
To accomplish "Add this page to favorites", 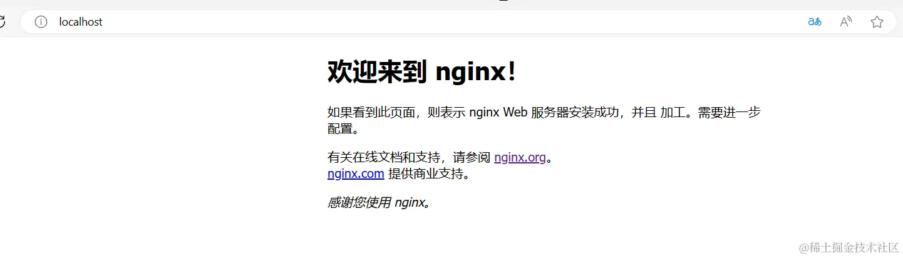I will [x=877, y=22].
